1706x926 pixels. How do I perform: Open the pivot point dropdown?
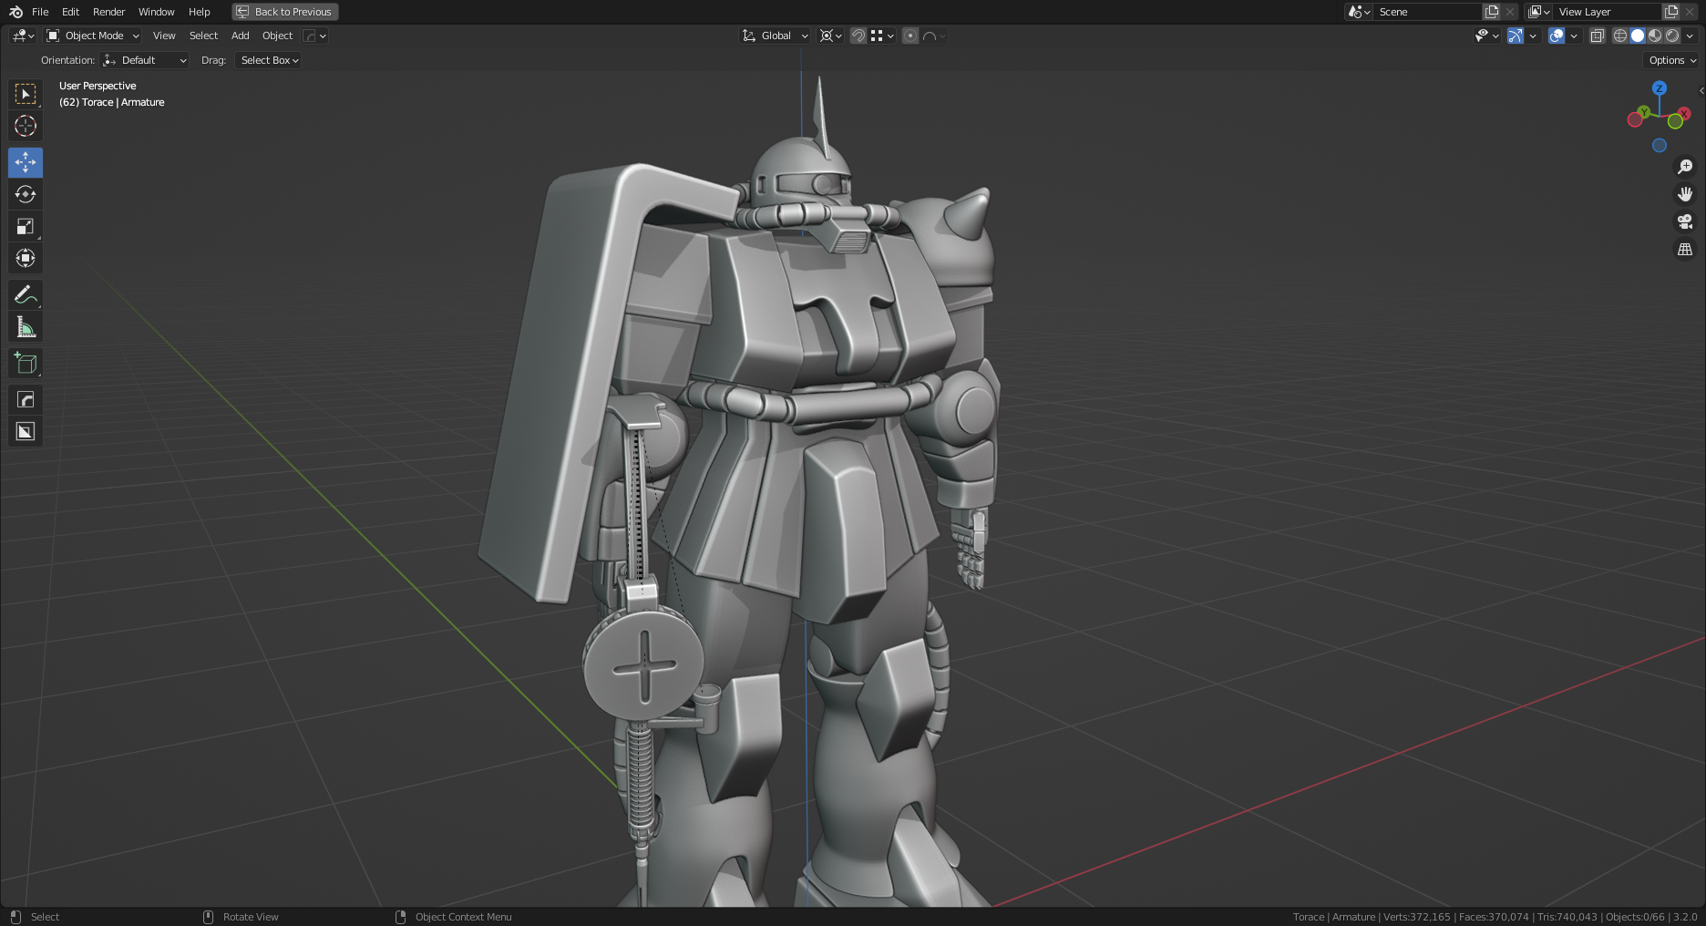tap(830, 36)
